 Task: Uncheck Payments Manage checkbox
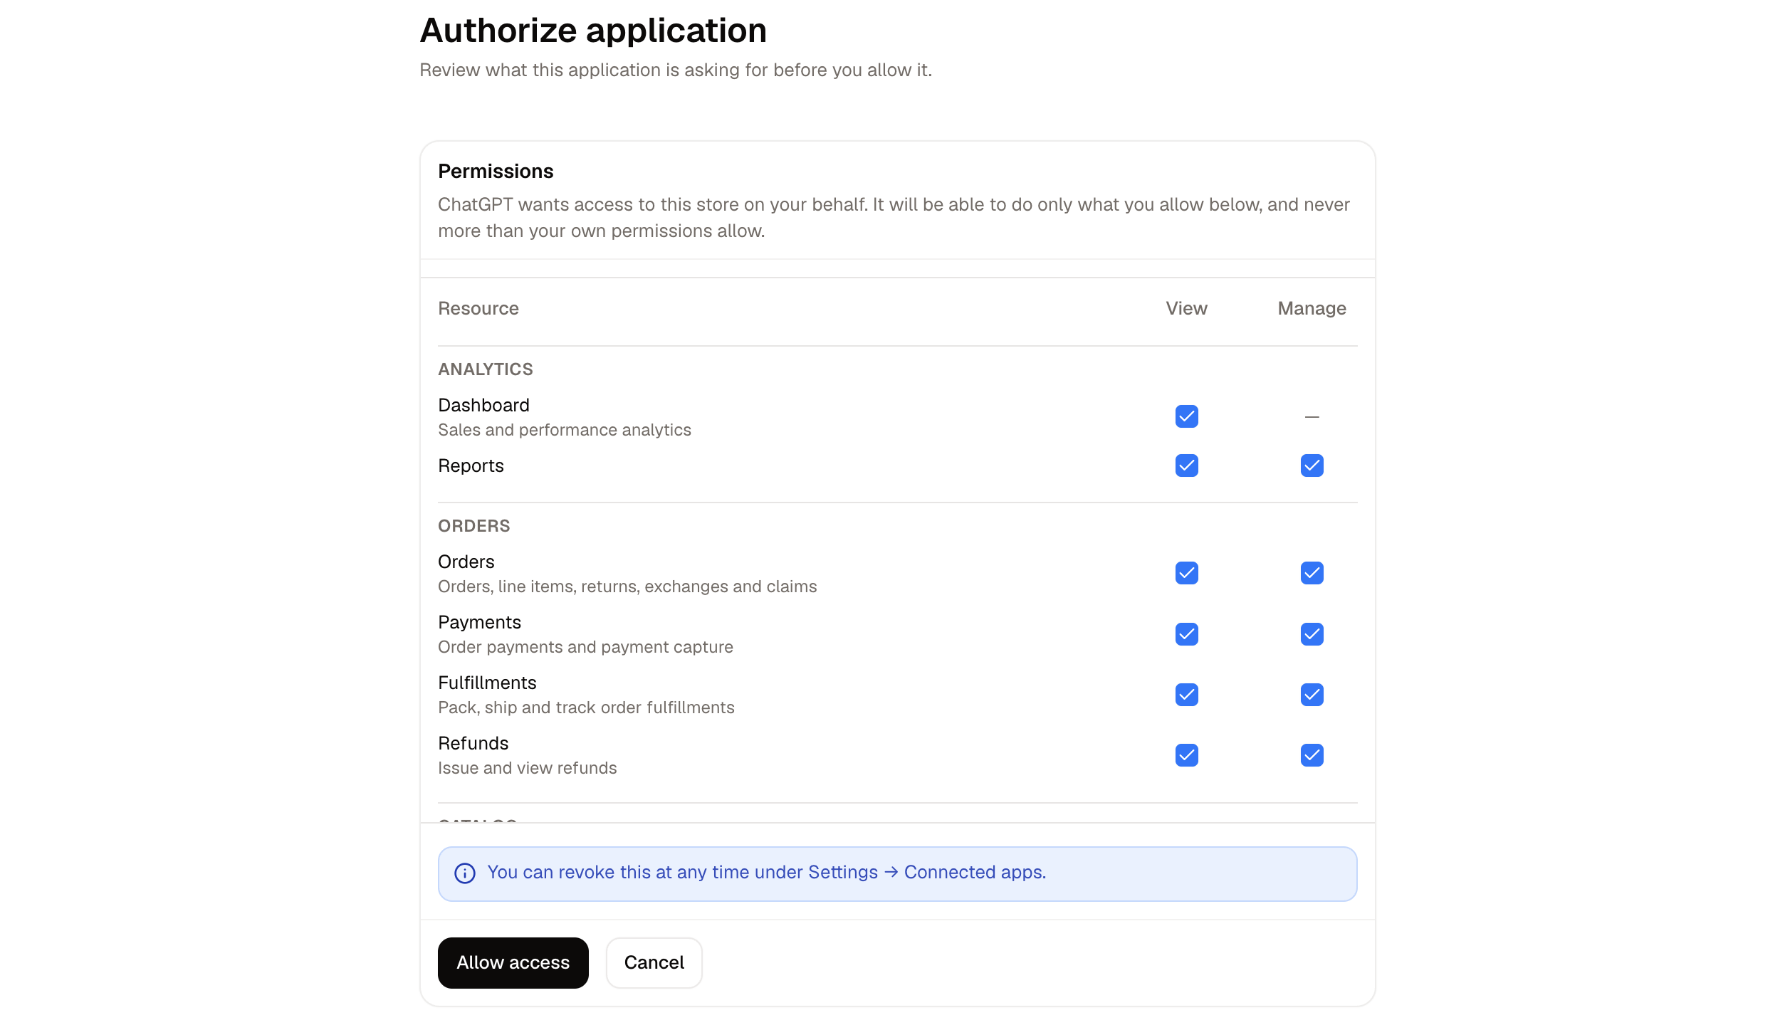(x=1312, y=634)
